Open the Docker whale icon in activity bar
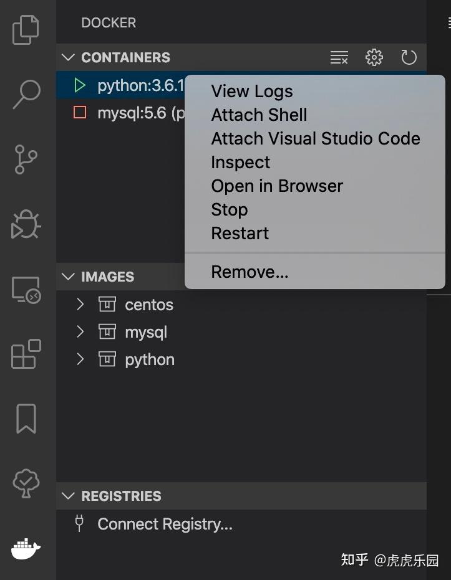The width and height of the screenshot is (451, 580). pos(26,549)
